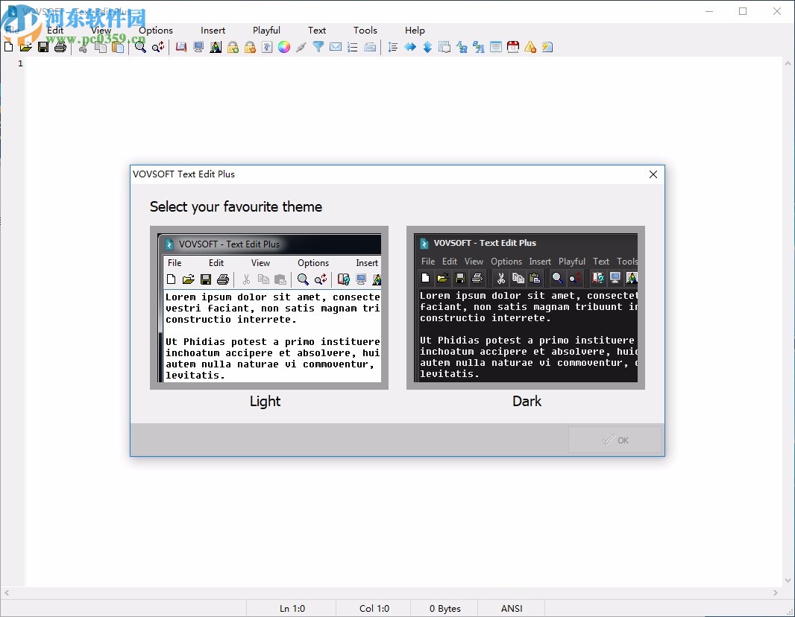Insert today's date with the calendar icon
Image resolution: width=795 pixels, height=617 pixels.
pos(513,46)
